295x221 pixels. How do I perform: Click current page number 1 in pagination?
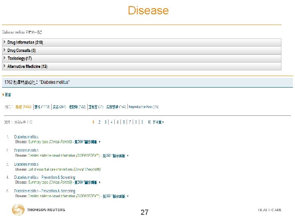pyautogui.click(x=93, y=122)
